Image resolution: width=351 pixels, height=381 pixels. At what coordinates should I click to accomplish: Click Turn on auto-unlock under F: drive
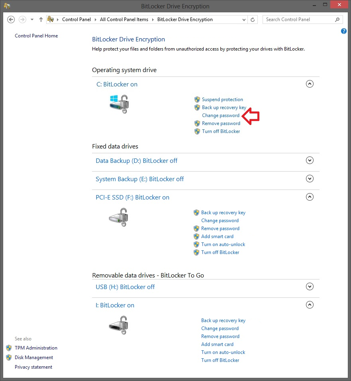223,244
